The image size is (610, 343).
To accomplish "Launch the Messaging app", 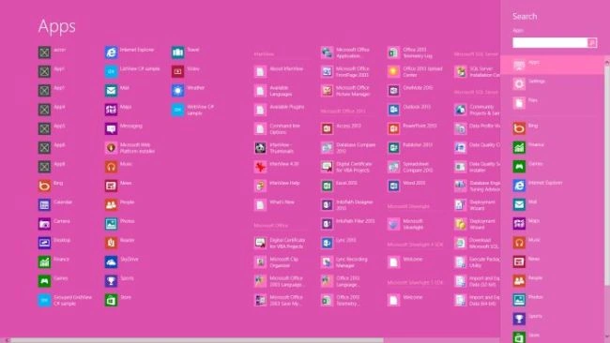I will [124, 128].
